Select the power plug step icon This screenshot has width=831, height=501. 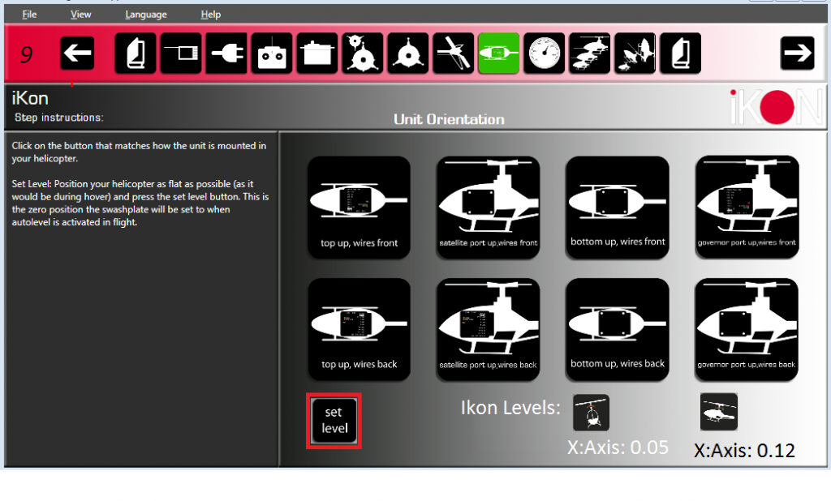[x=226, y=53]
